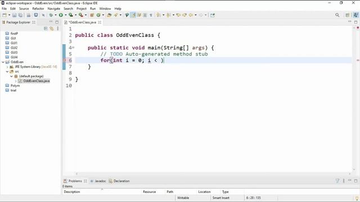Minimize the Package Explorer view

[51, 22]
